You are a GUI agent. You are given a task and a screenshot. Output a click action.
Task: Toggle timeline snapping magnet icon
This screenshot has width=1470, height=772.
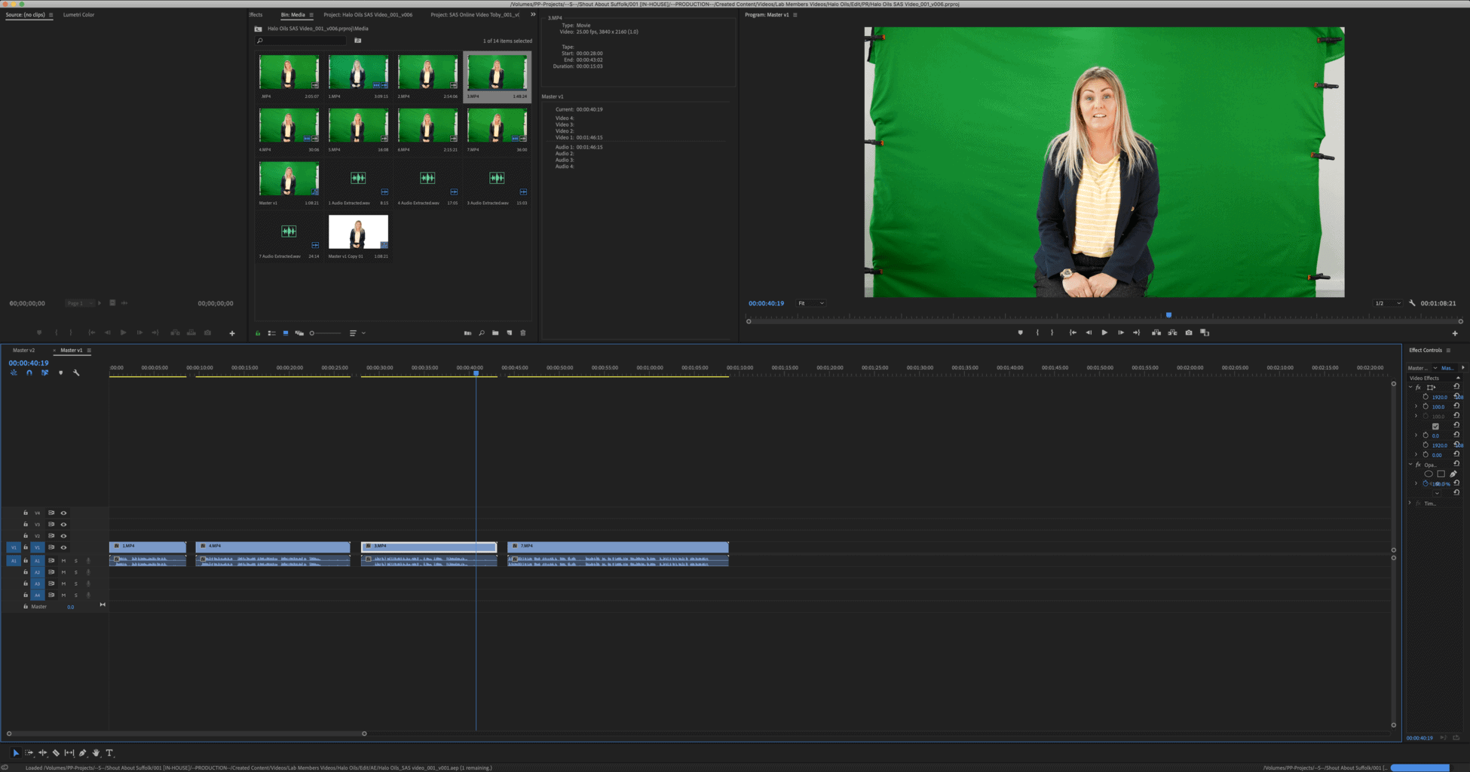tap(29, 373)
